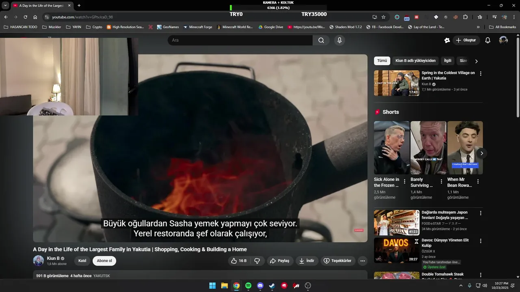Click Oluştur create button
Image resolution: width=520 pixels, height=292 pixels.
click(x=466, y=40)
